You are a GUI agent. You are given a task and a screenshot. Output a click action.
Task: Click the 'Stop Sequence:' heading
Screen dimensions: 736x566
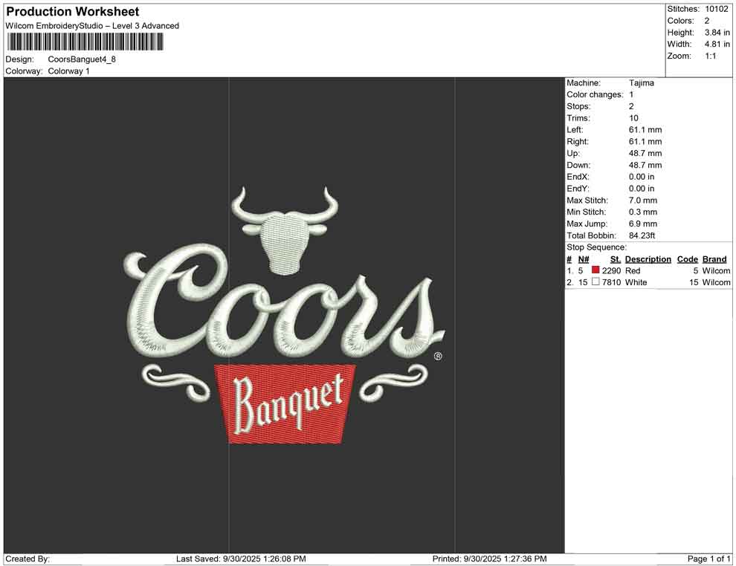pos(596,247)
